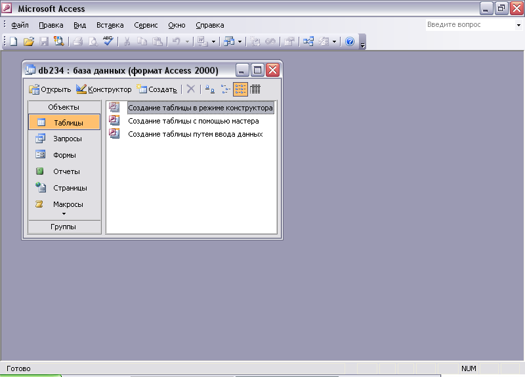Open the Вид menu

[x=79, y=25]
